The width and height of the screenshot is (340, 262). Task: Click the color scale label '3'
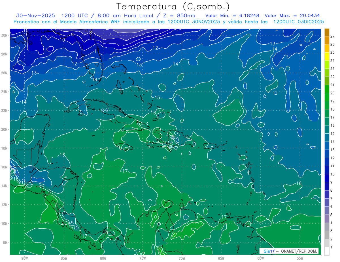point(331,231)
